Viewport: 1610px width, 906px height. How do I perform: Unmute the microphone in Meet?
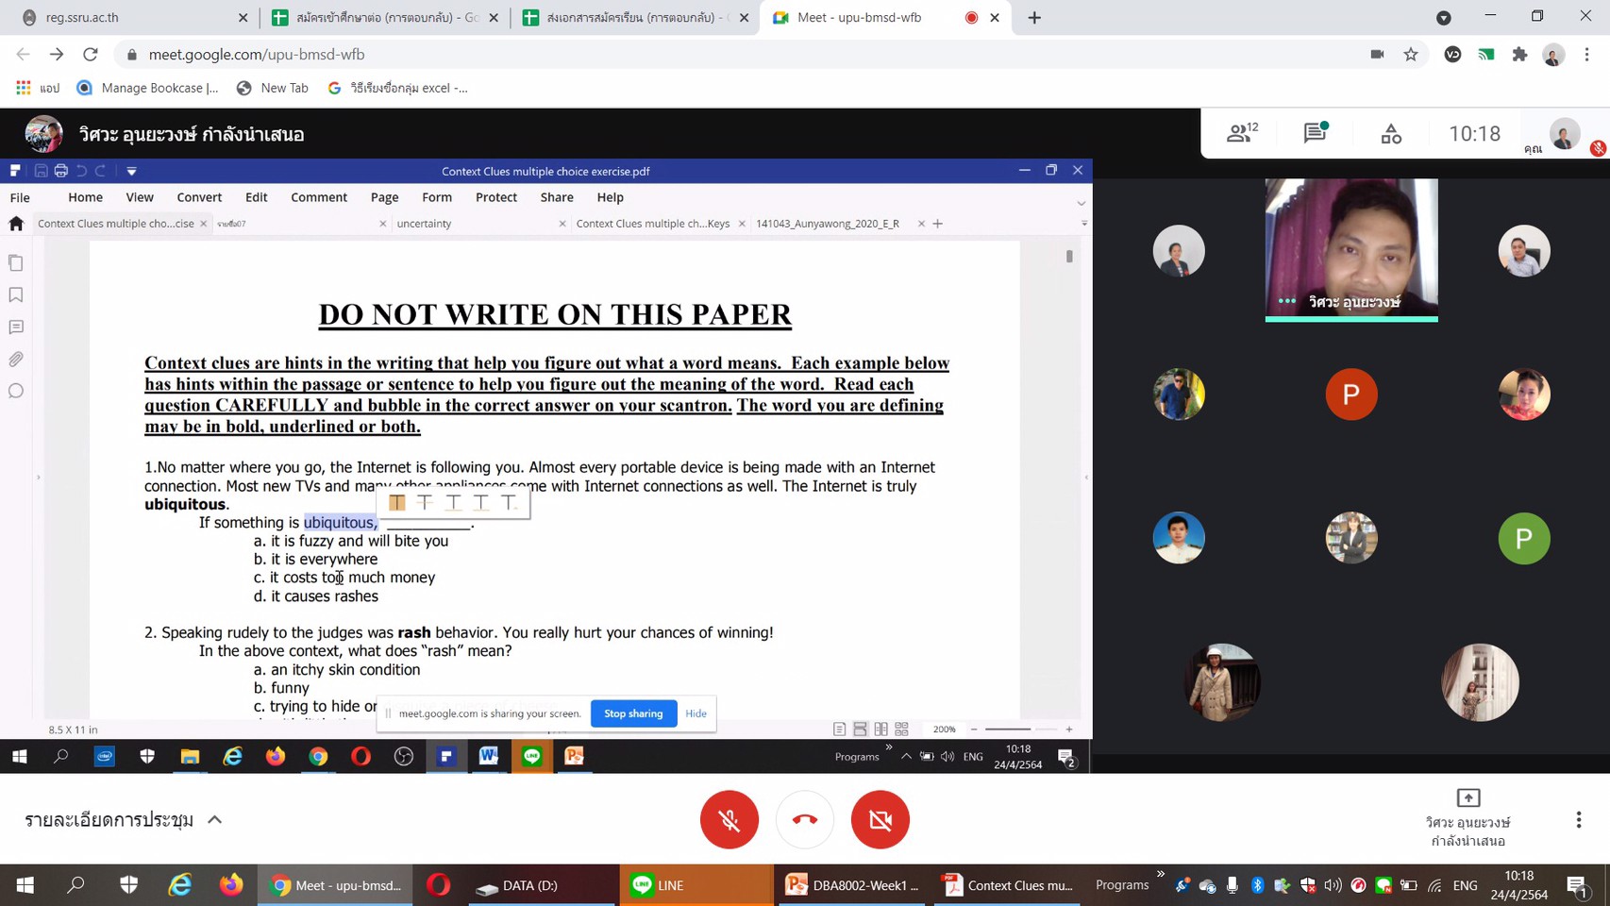(729, 819)
